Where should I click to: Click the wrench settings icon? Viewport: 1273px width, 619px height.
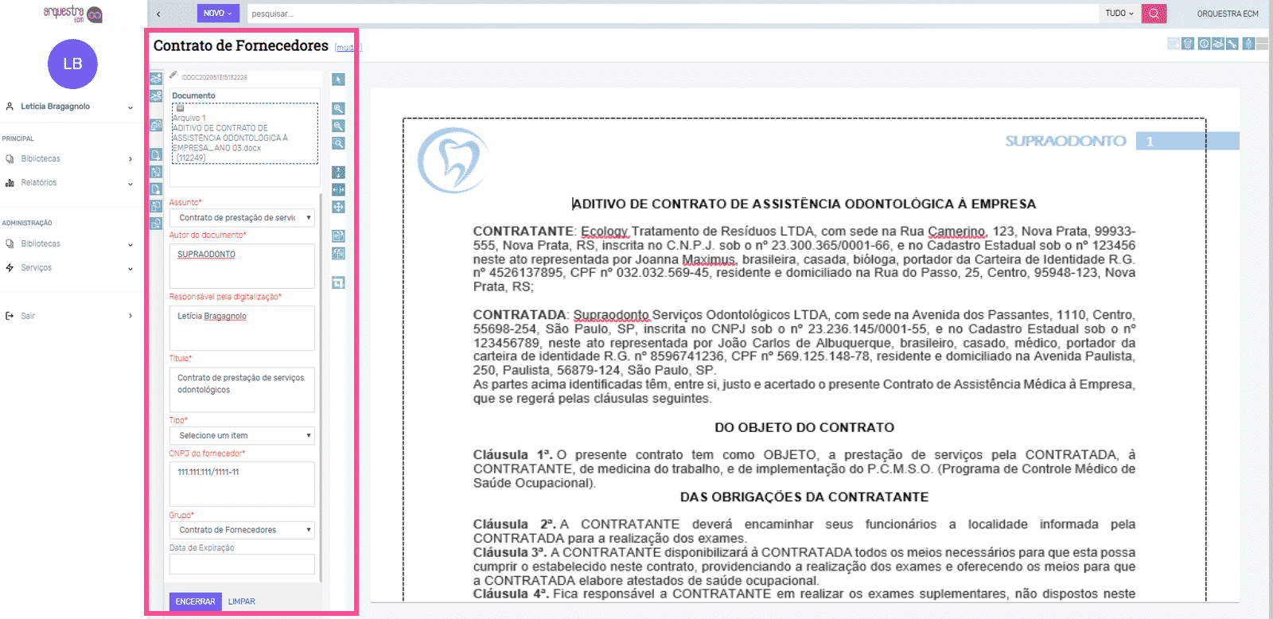[1232, 44]
